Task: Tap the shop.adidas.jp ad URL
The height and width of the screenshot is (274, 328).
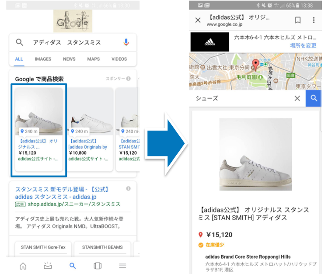Action: coord(74,204)
